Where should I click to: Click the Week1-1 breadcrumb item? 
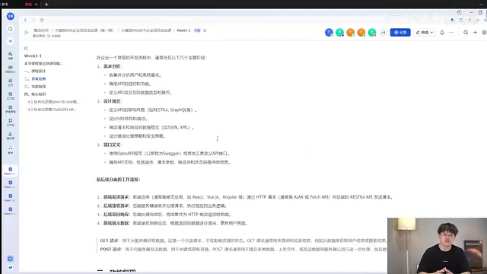(x=183, y=30)
